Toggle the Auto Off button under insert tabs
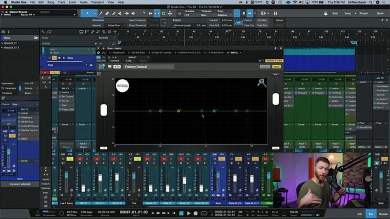 pos(101,61)
